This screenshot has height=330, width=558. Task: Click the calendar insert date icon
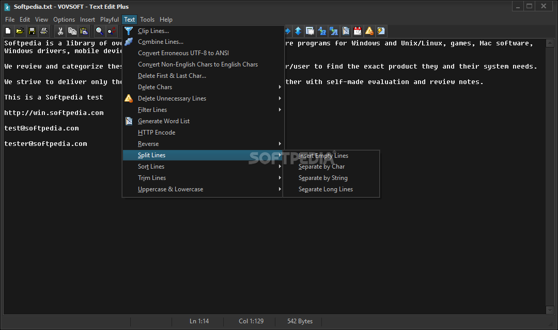(x=358, y=31)
